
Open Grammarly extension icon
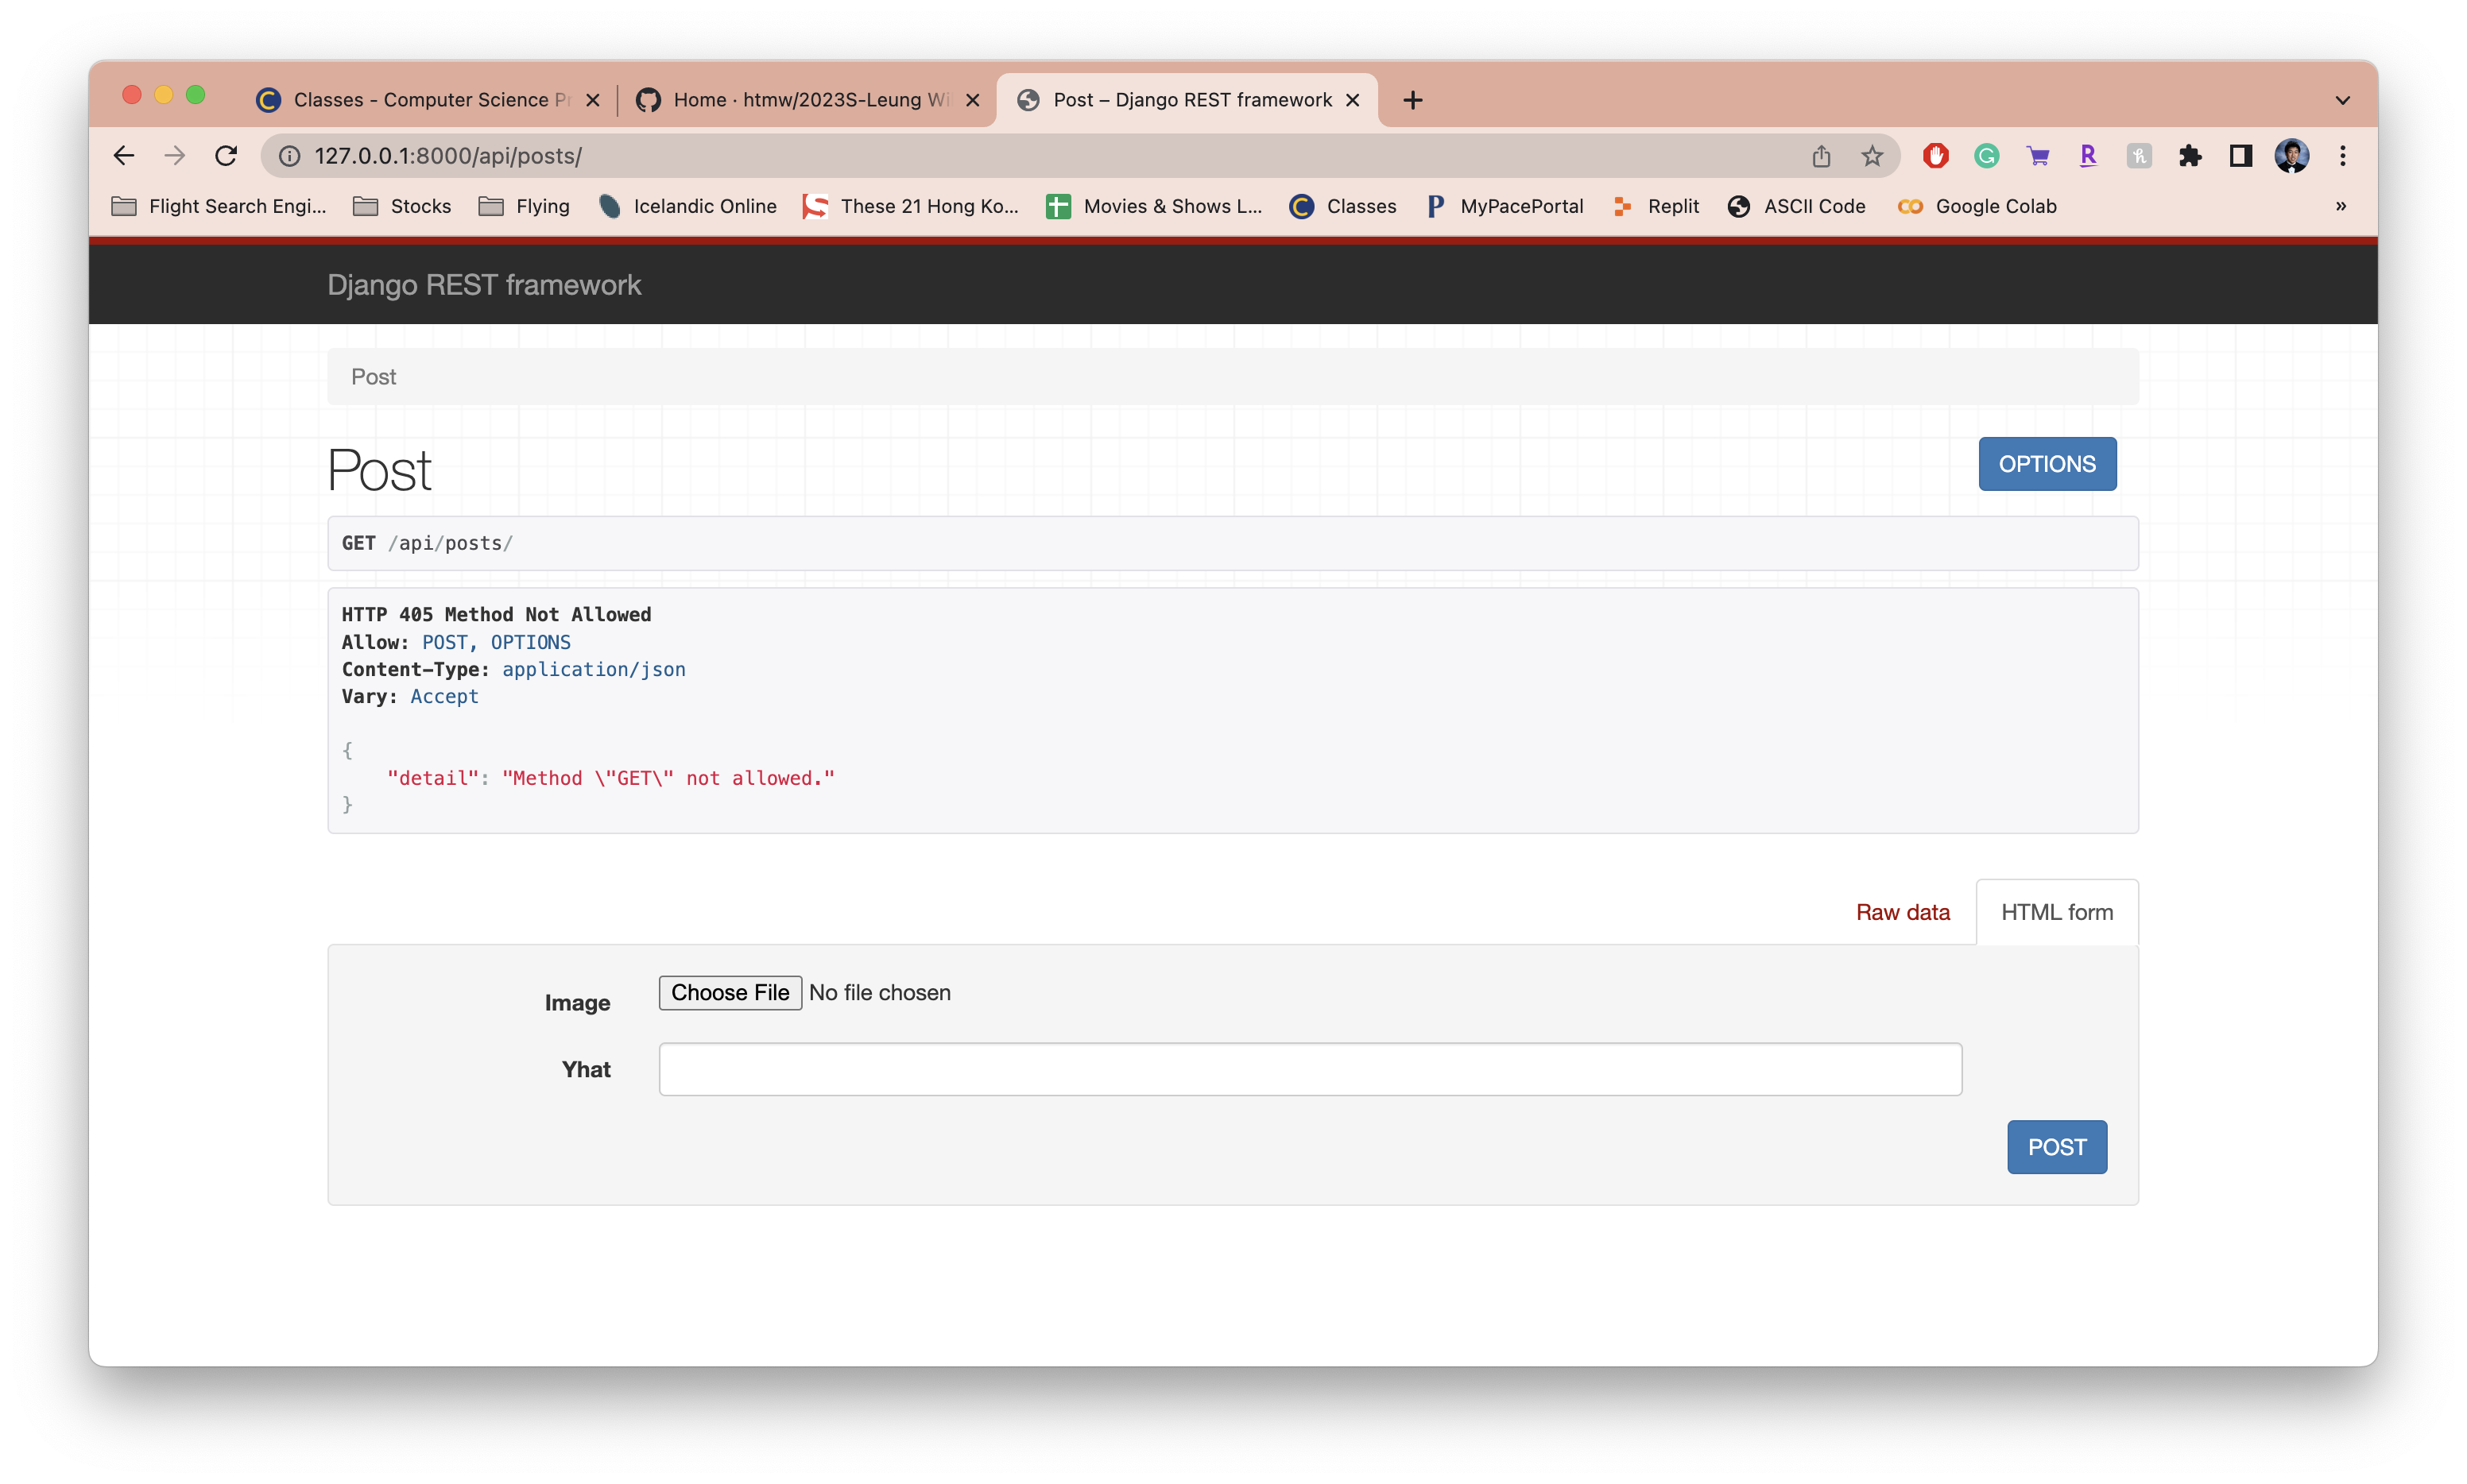click(x=1987, y=156)
